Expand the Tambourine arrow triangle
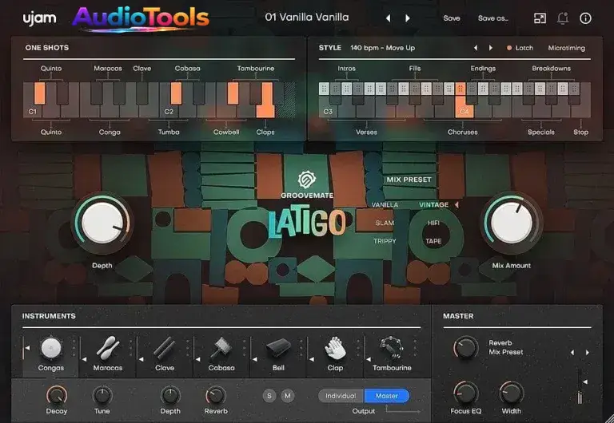This screenshot has height=423, width=614. click(368, 358)
